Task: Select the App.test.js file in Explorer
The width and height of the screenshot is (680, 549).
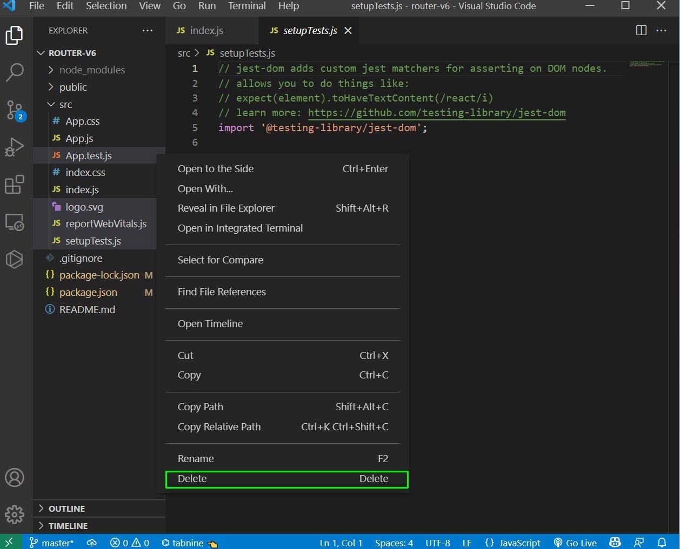Action: pos(89,155)
